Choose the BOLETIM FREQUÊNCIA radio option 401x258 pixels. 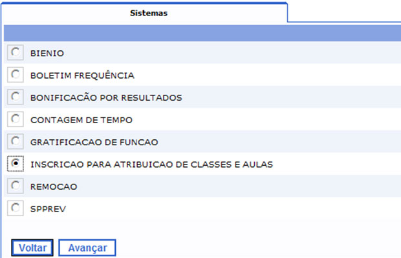coord(14,74)
